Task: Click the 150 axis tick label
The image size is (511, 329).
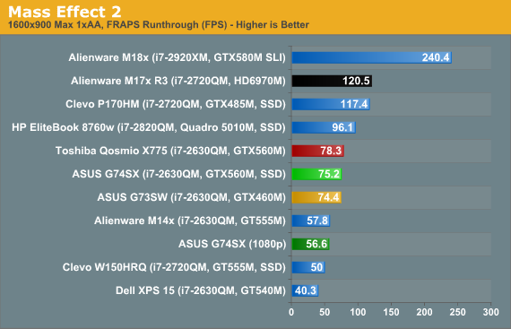Action: (391, 312)
